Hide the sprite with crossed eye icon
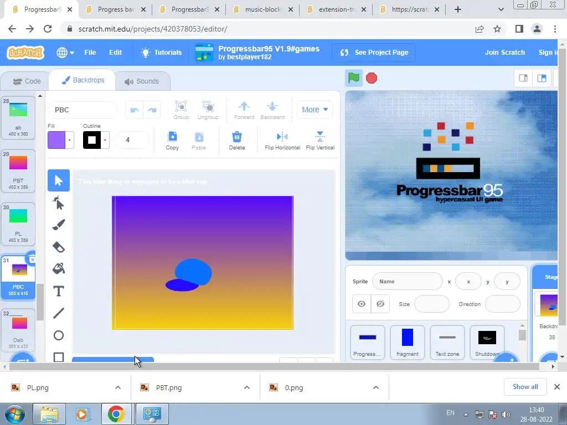567x425 pixels. pyautogui.click(x=380, y=304)
